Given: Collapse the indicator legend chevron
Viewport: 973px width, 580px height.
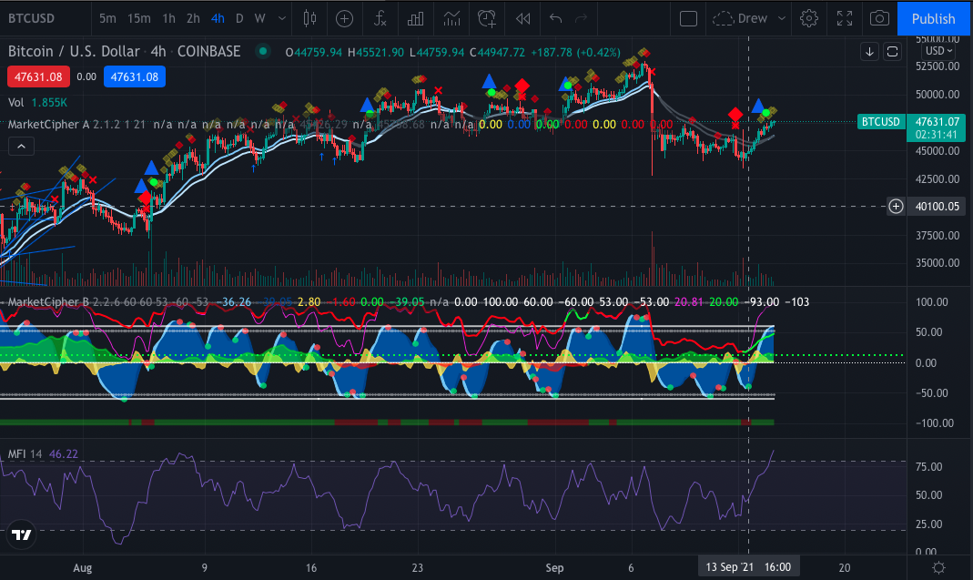Looking at the screenshot, I should (x=21, y=147).
